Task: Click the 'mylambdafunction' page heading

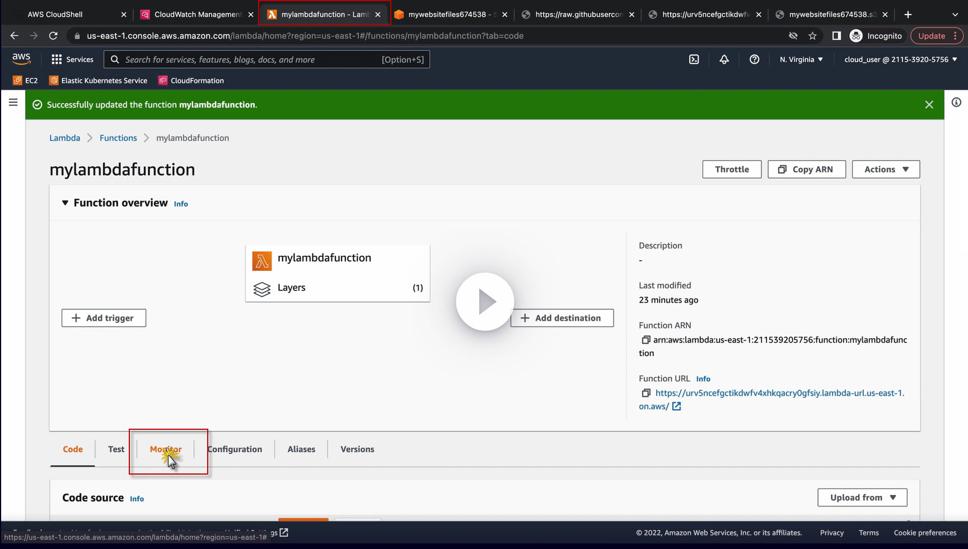Action: (x=122, y=170)
